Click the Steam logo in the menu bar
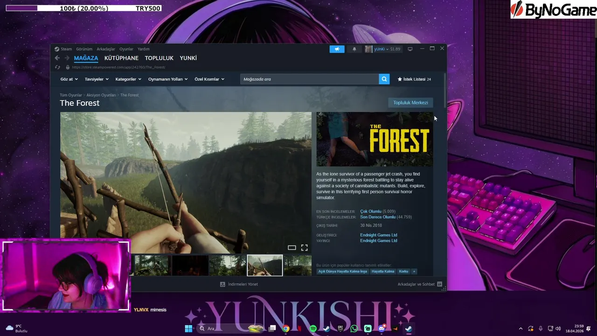Image resolution: width=597 pixels, height=336 pixels. click(x=57, y=49)
